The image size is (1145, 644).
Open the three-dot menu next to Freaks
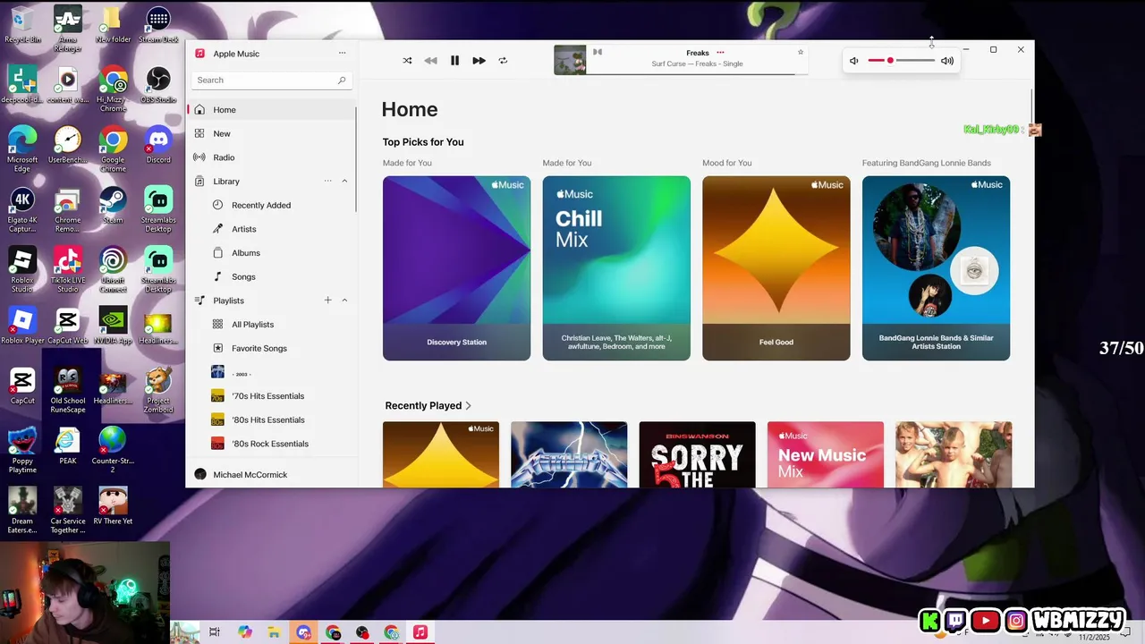[720, 53]
